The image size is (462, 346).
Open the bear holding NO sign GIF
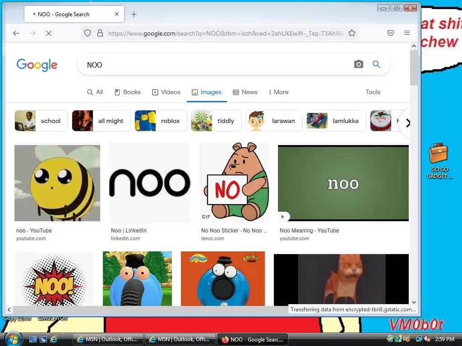point(234,183)
